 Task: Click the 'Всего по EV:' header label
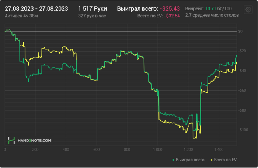(x=150, y=16)
